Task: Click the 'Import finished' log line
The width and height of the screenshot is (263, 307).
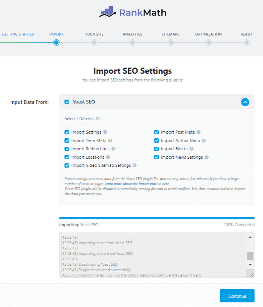Action: click(131, 275)
